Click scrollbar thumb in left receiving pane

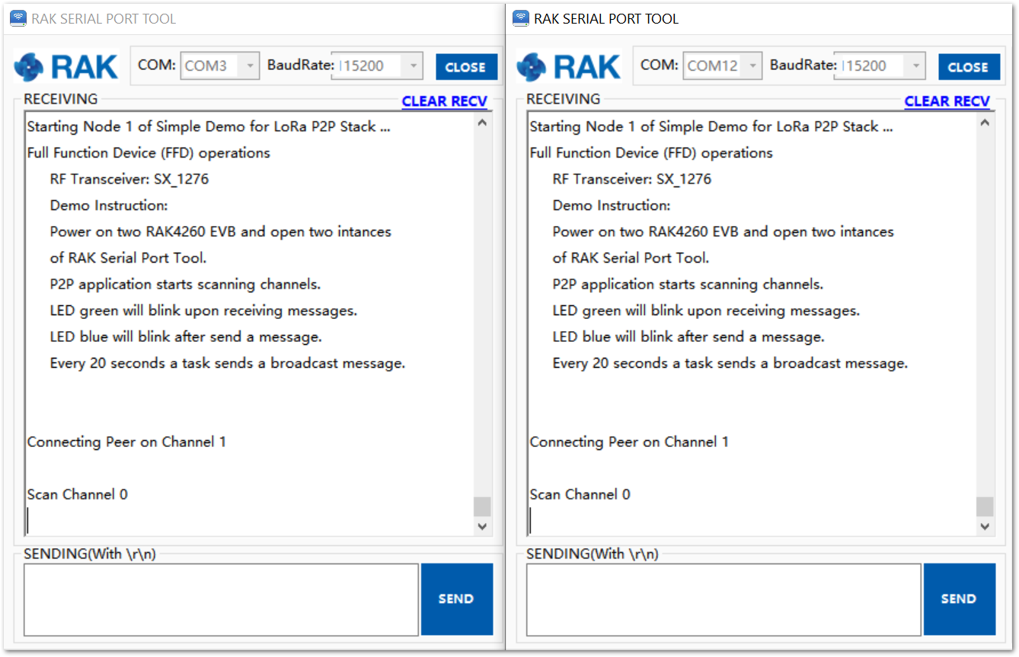pos(482,507)
